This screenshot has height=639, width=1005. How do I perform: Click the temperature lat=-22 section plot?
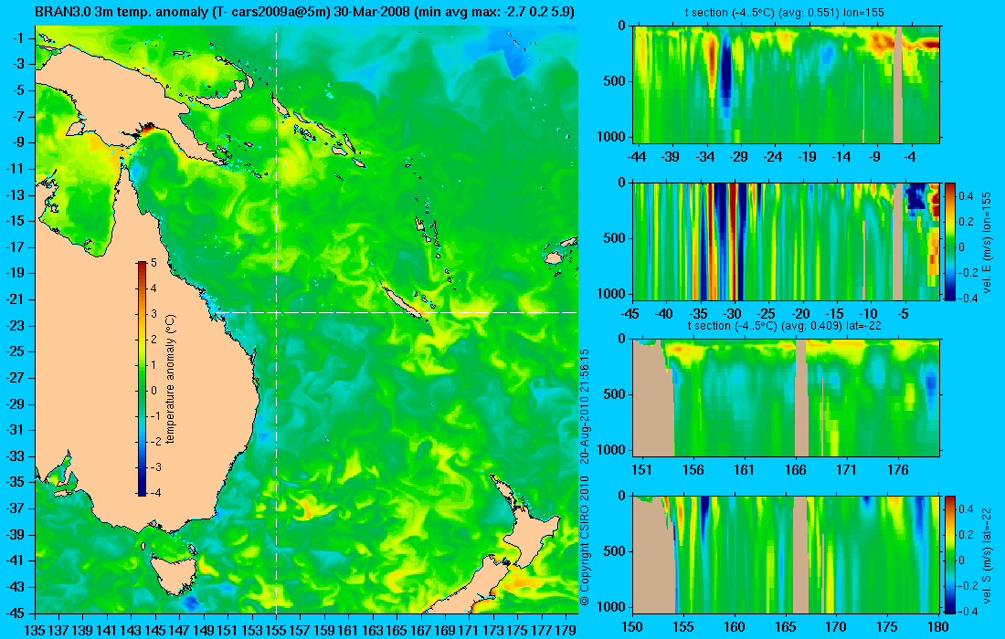[787, 398]
